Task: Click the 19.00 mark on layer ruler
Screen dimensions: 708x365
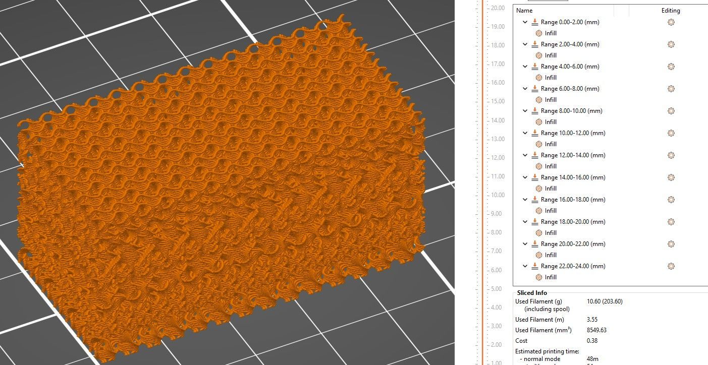Action: tap(499, 27)
